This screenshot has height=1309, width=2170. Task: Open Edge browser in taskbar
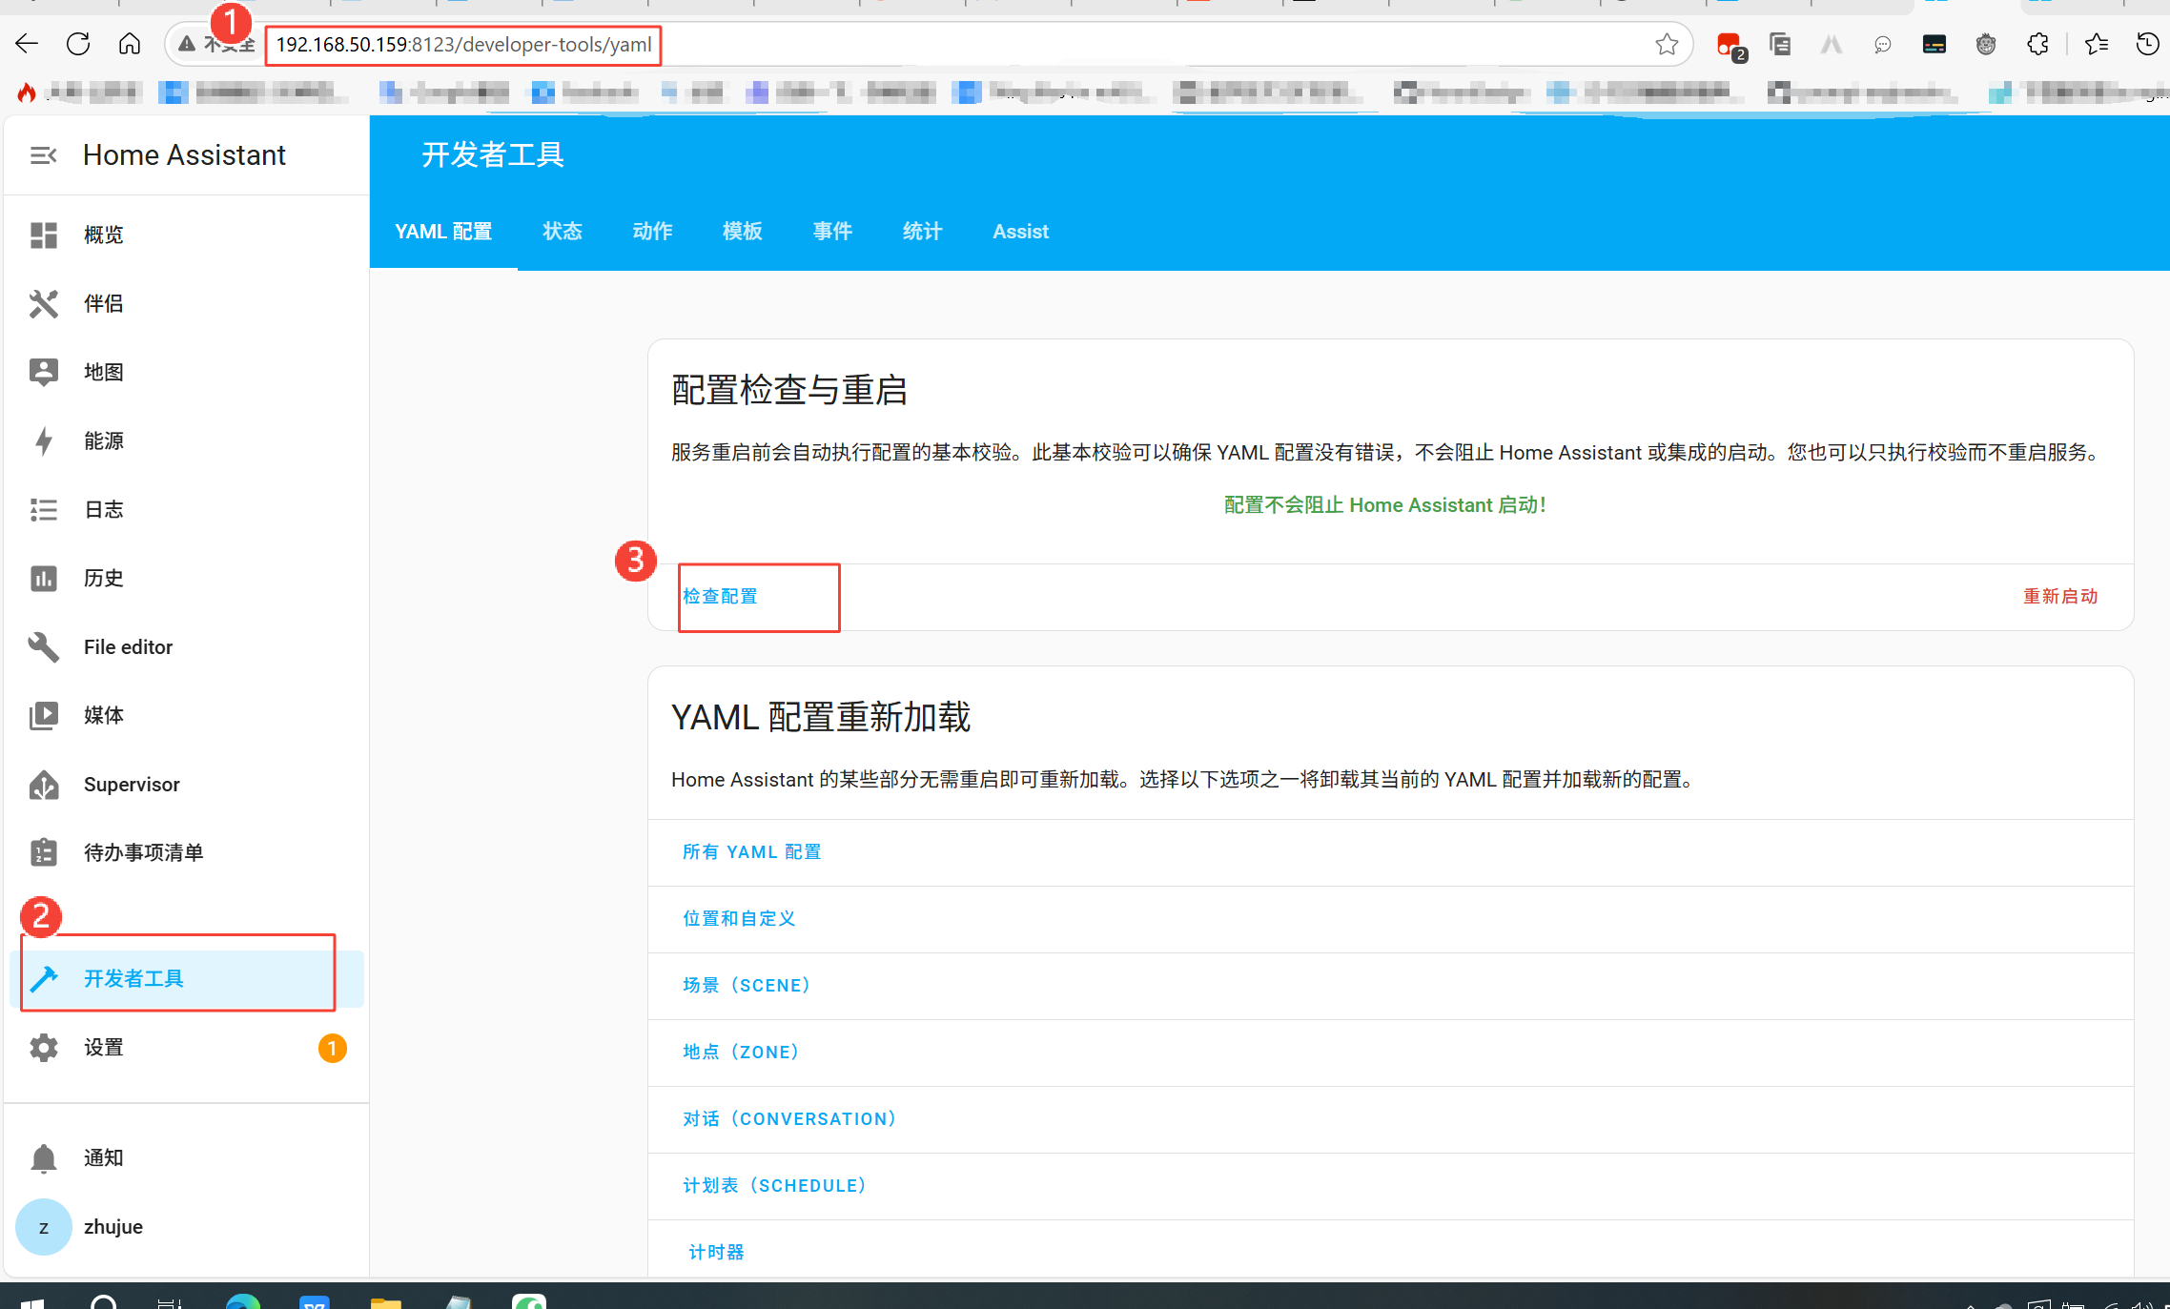[243, 1301]
